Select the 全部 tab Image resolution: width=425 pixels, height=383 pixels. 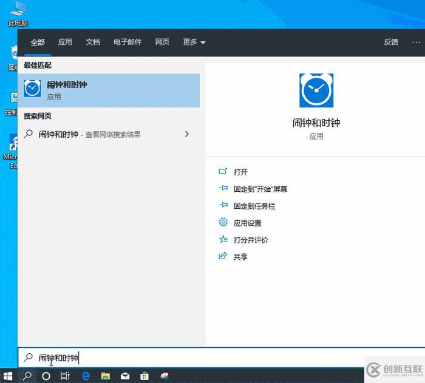tap(38, 42)
